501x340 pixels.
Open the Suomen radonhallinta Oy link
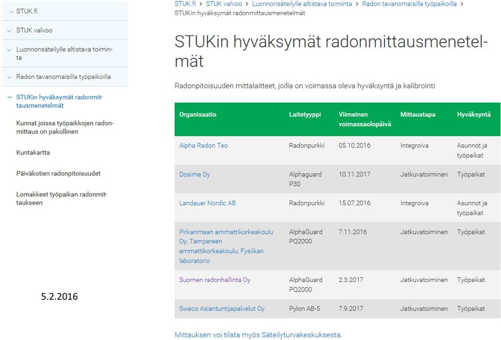(x=214, y=280)
